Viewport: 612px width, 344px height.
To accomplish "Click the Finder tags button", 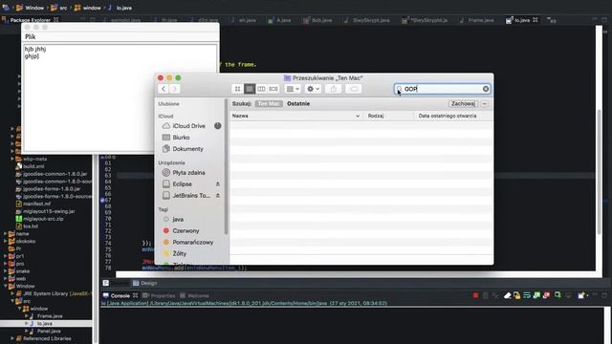I will pyautogui.click(x=354, y=89).
